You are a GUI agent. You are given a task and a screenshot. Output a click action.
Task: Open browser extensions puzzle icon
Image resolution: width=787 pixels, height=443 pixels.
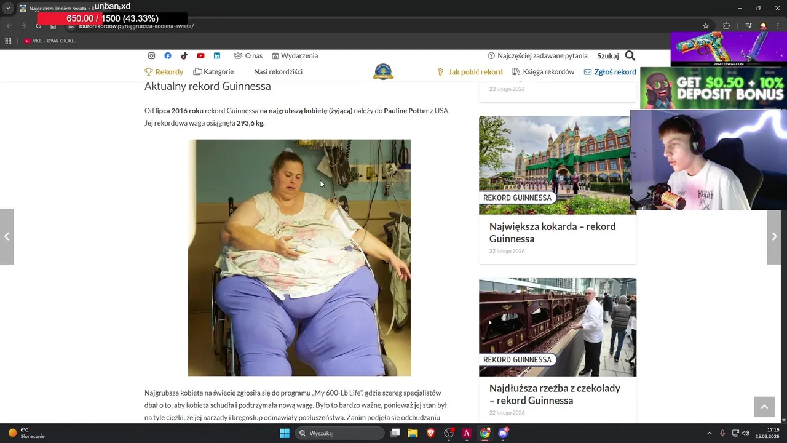727,26
